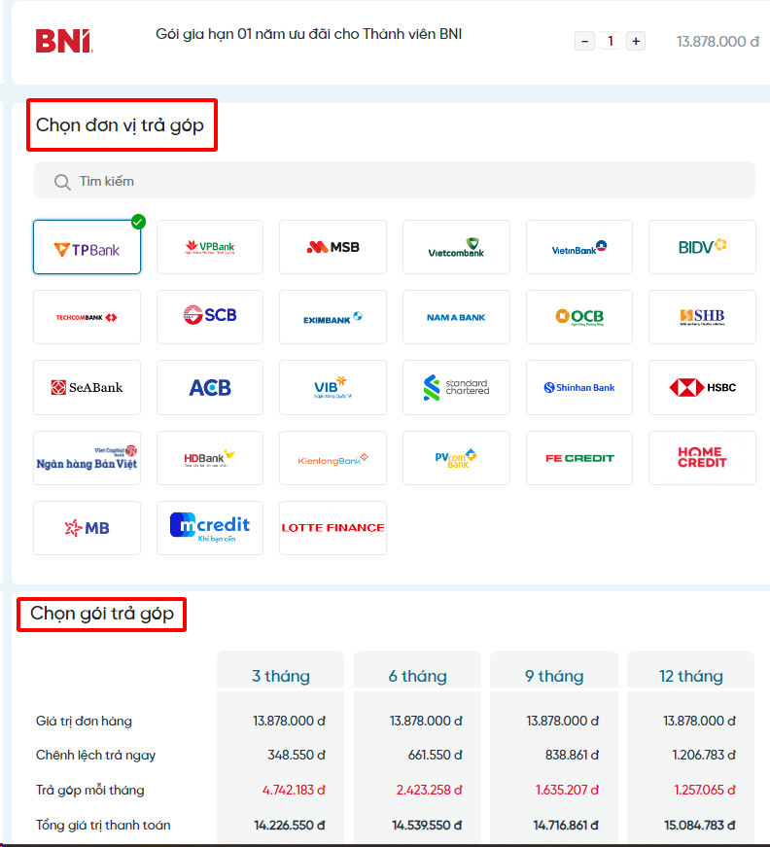Open the BNI logo

(x=64, y=41)
